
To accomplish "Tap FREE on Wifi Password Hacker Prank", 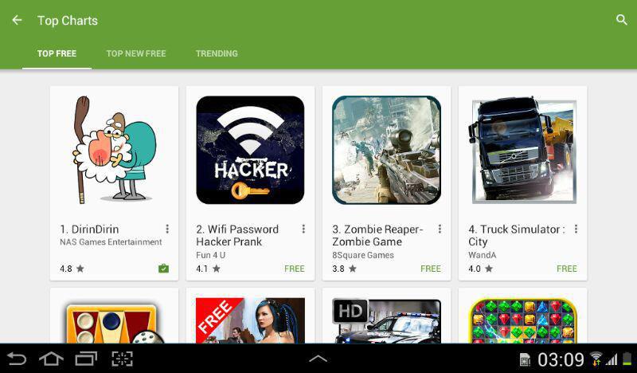I will coord(294,269).
